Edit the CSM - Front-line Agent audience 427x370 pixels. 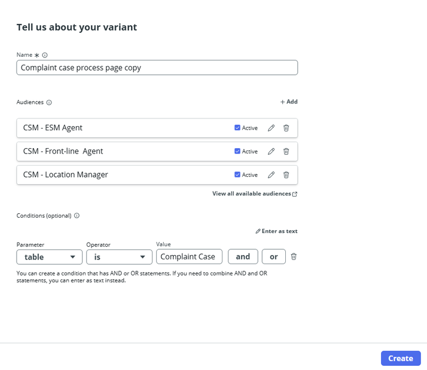tap(272, 151)
